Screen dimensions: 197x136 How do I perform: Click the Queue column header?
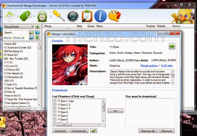point(91,26)
